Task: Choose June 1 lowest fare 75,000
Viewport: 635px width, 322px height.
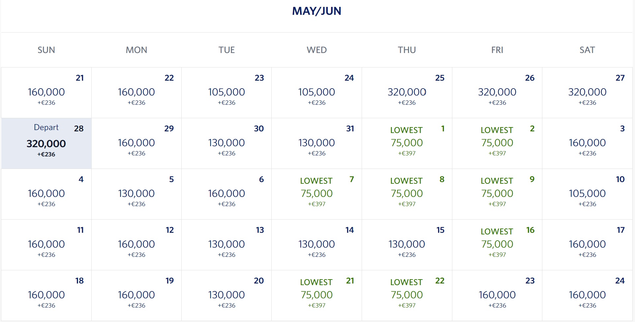Action: (x=407, y=144)
